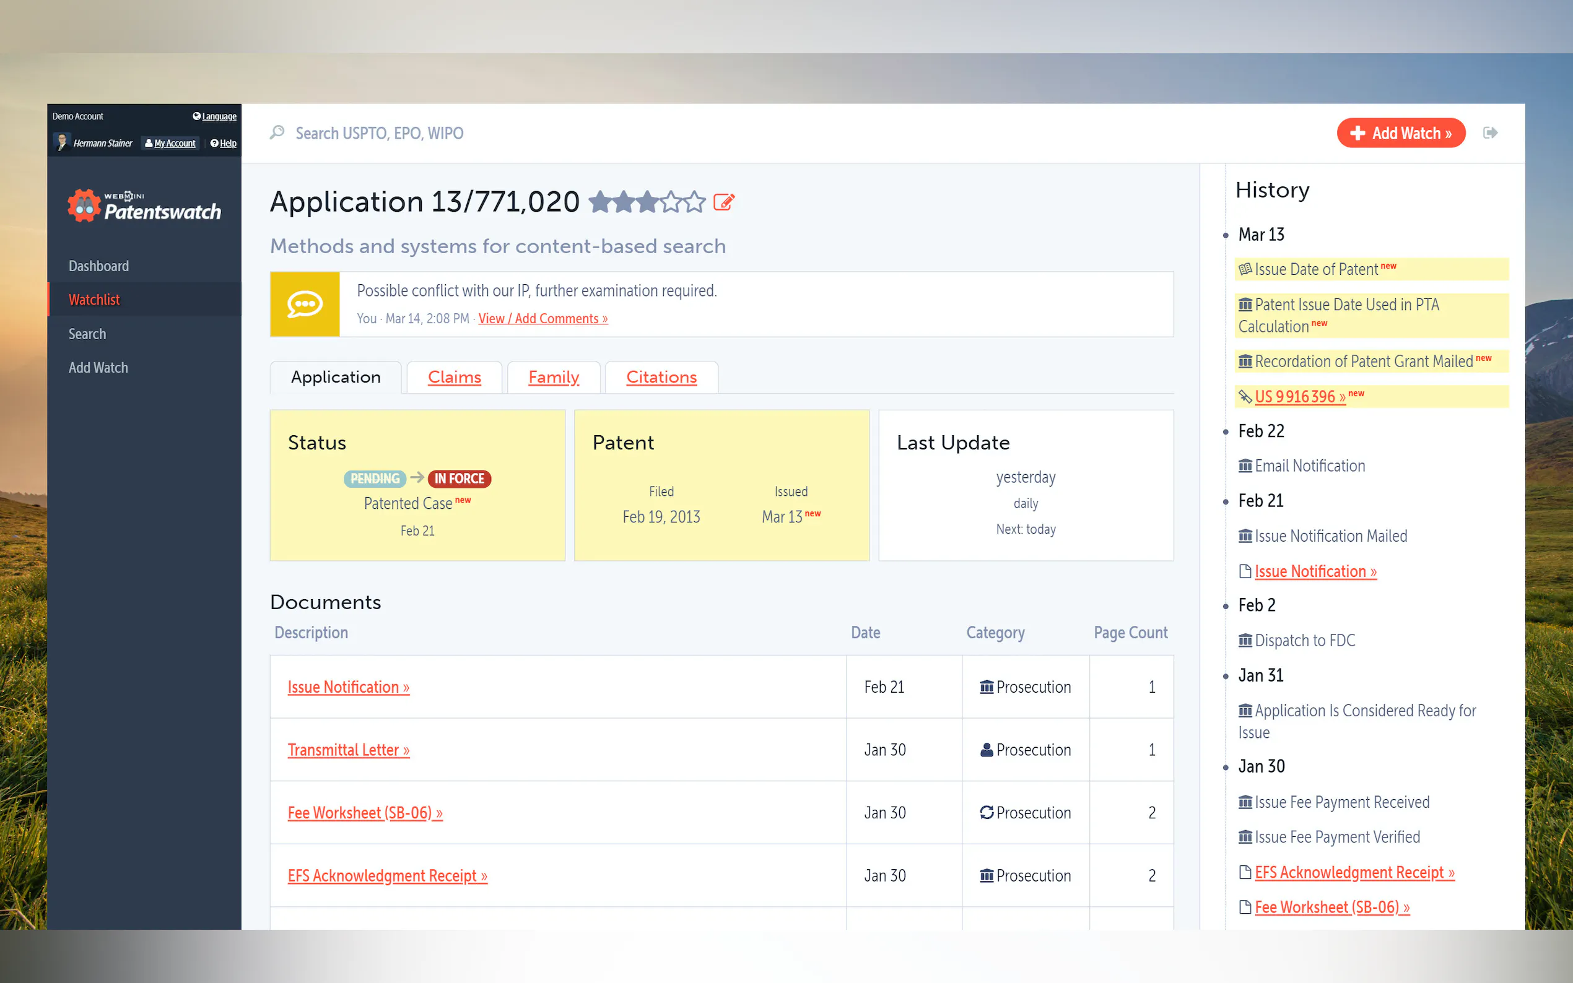Viewport: 1573px width, 983px height.
Task: Click the Search USPTO, EPO, WIPO field
Action: click(379, 133)
